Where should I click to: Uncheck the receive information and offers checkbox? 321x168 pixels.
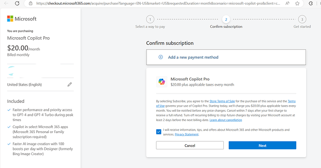pyautogui.click(x=159, y=132)
